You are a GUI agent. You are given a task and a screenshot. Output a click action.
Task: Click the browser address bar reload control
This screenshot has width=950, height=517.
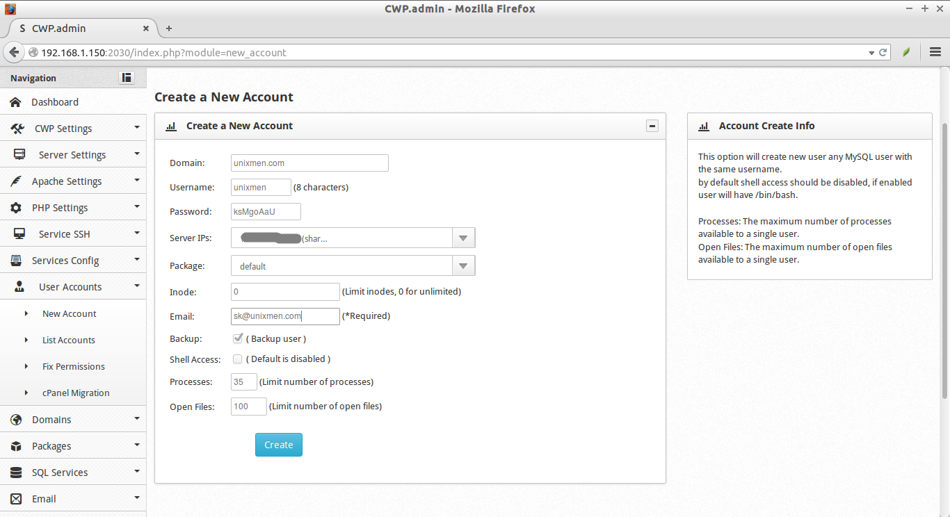pyautogui.click(x=883, y=52)
